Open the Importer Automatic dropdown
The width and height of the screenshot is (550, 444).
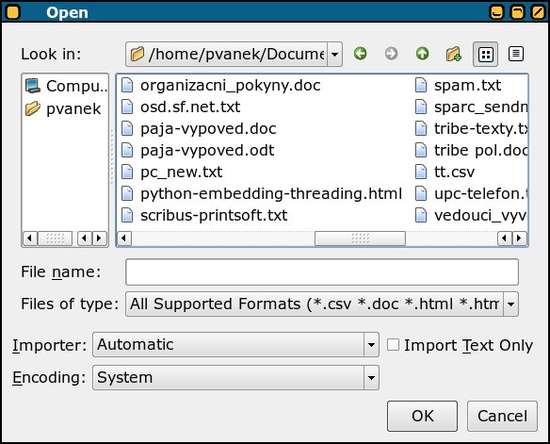(371, 345)
